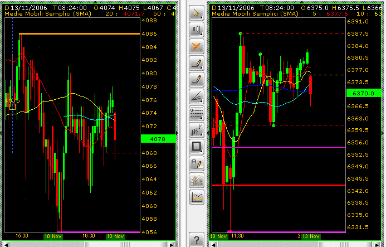Select the single trend line pencil tool
This screenshot has width=386, height=247.
tap(196, 63)
